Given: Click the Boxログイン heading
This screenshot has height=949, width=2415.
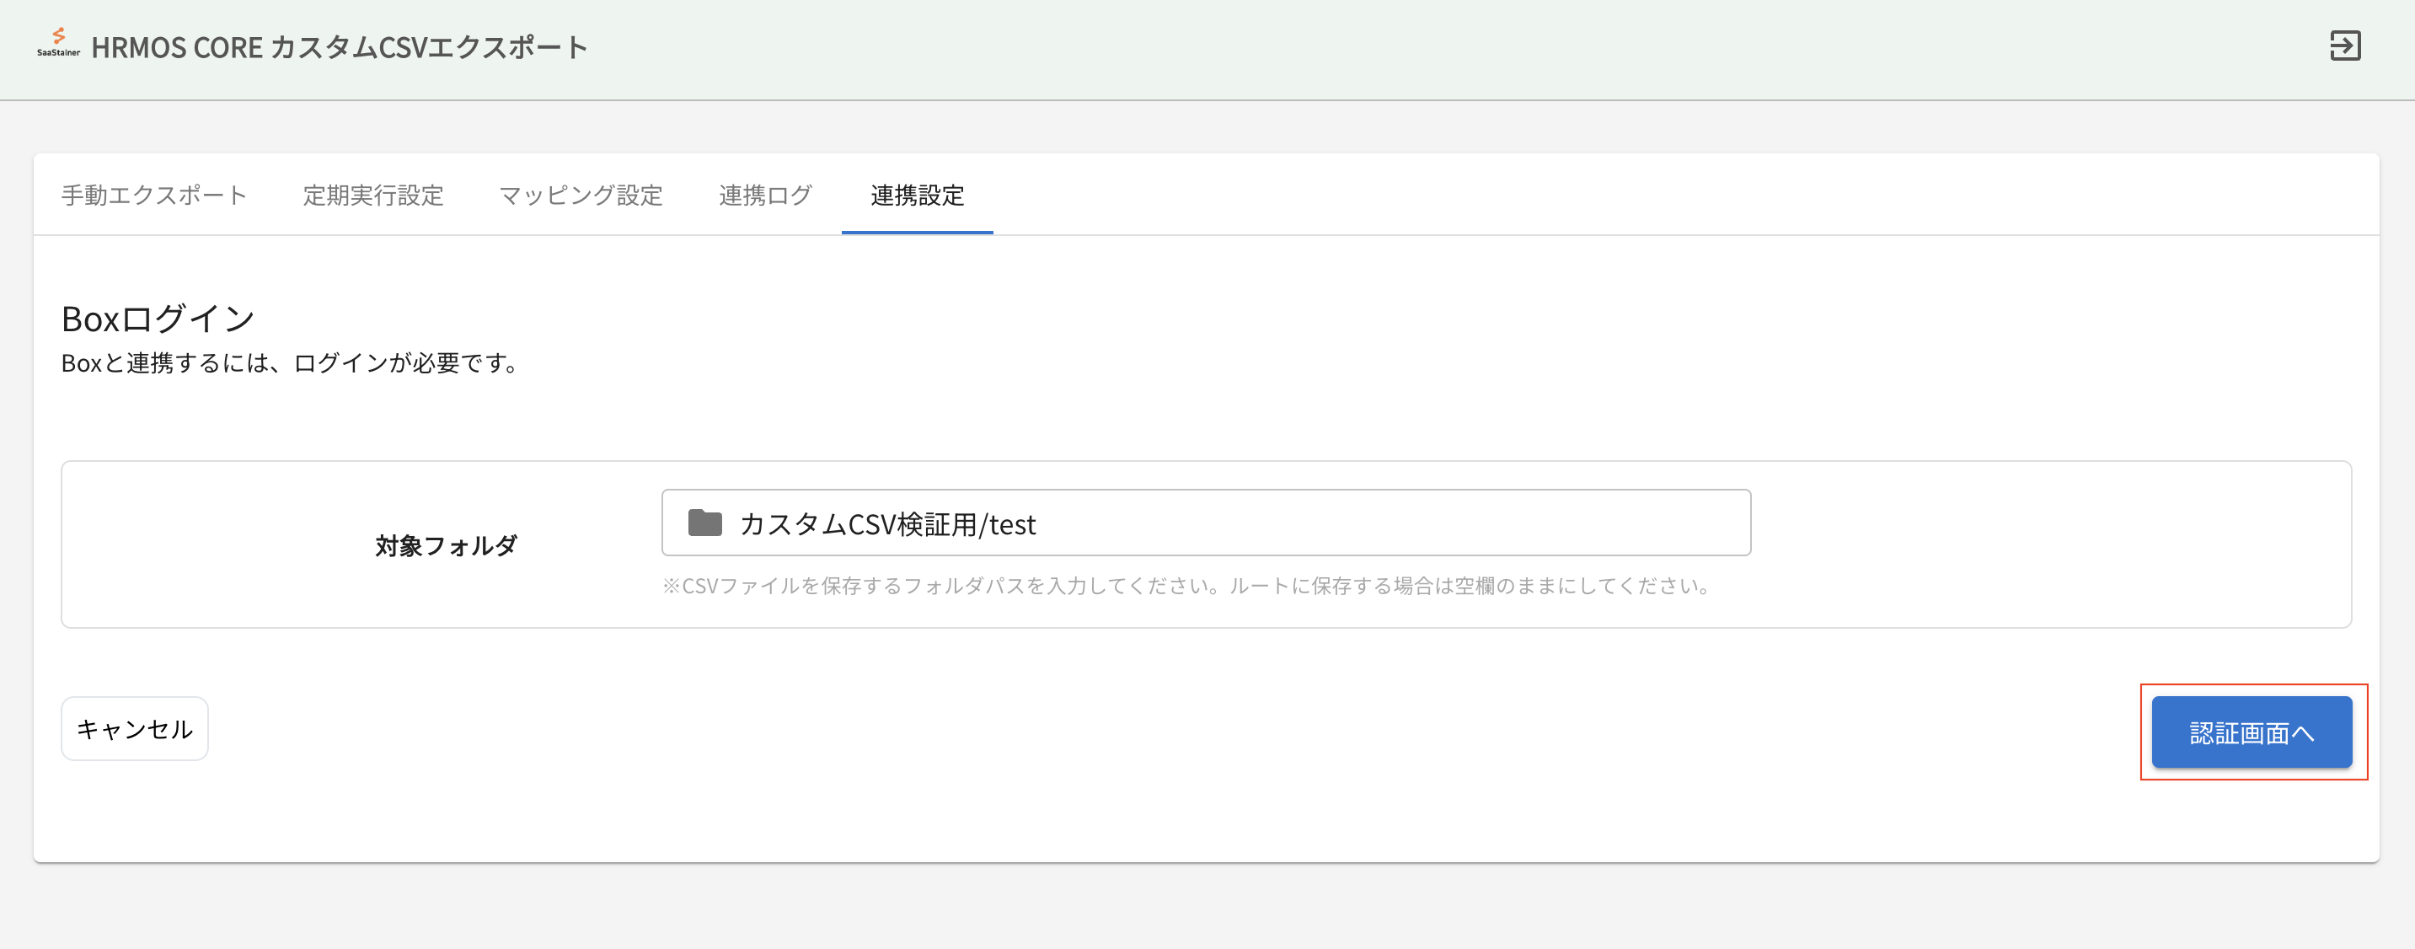Looking at the screenshot, I should pos(158,319).
